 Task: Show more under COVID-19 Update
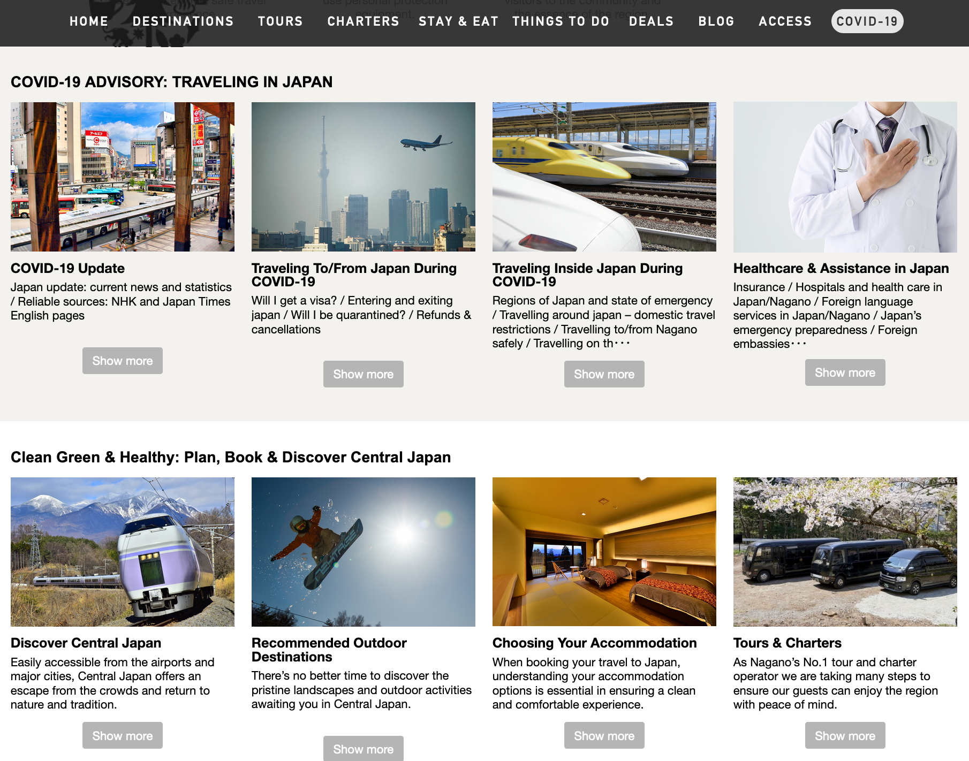pyautogui.click(x=123, y=361)
